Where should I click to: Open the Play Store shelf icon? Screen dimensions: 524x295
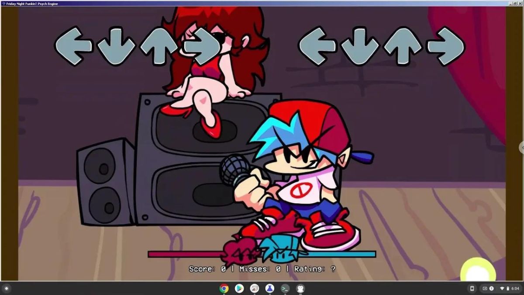pos(239,288)
